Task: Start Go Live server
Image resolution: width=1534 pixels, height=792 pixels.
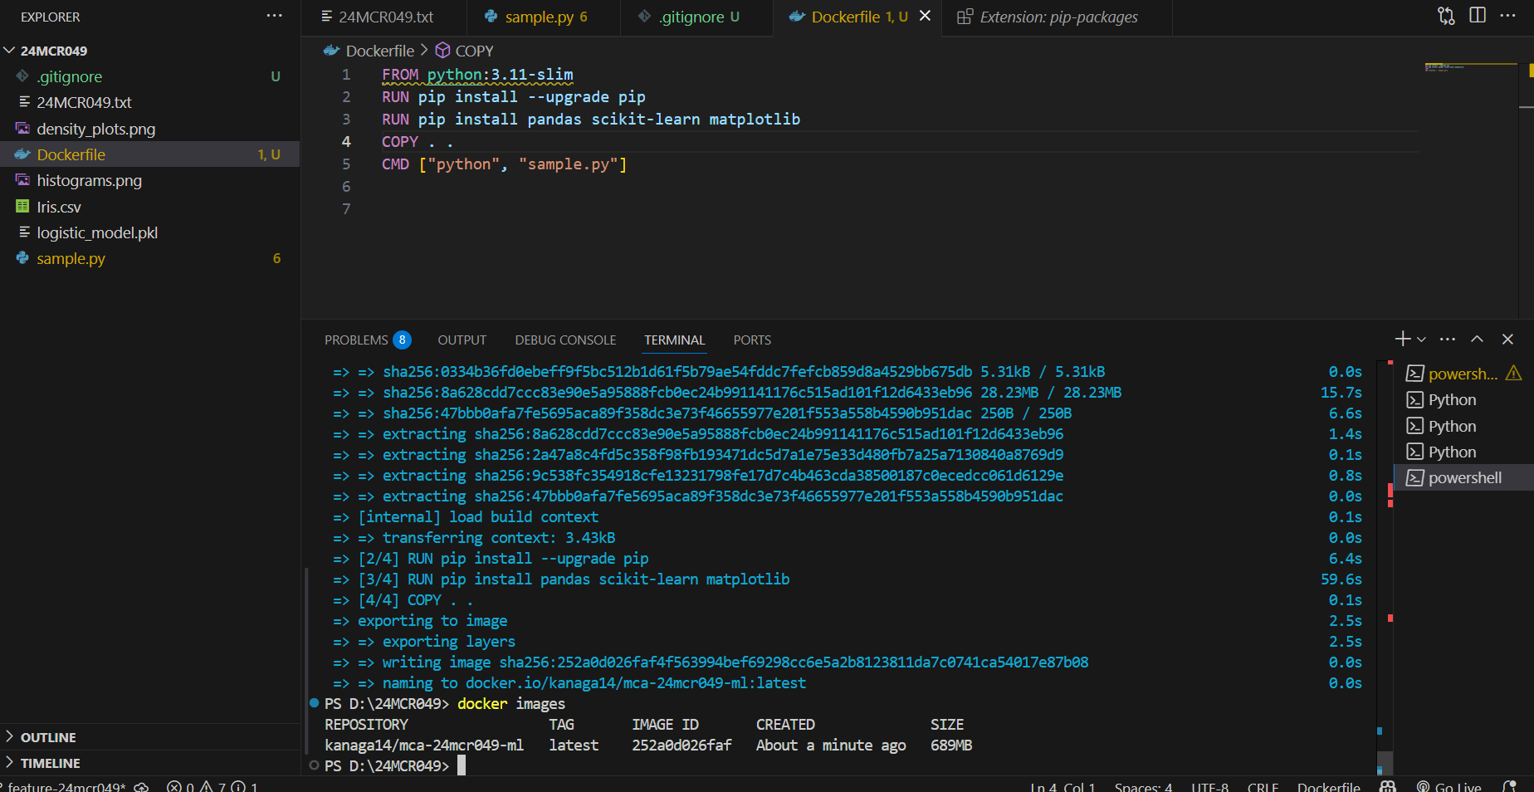Action: [x=1449, y=786]
